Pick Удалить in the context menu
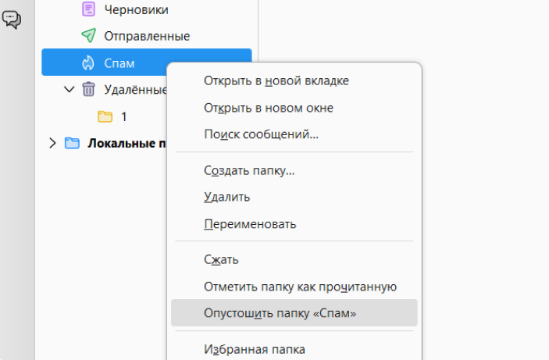The width and height of the screenshot is (549, 360). click(x=226, y=197)
